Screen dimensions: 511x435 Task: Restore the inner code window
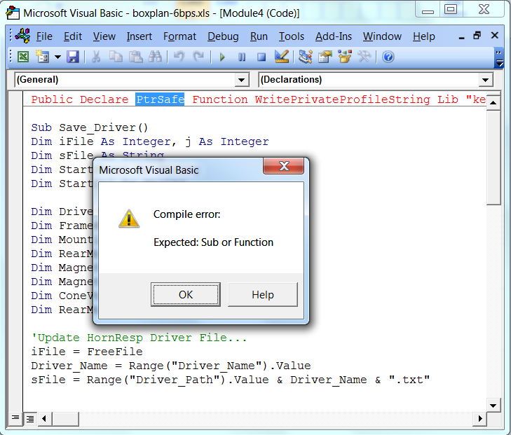(x=477, y=35)
